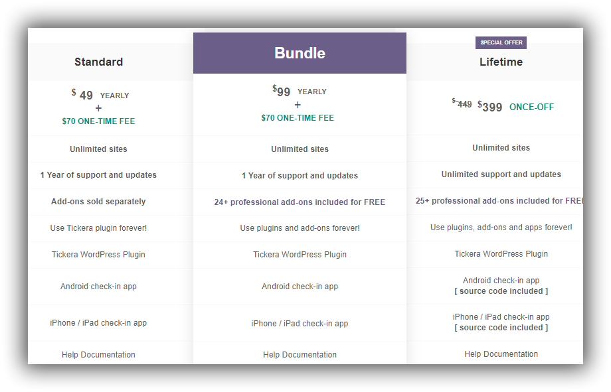Viewport: 611px width, 392px height.
Task: Click the $49 yearly Standard price
Action: click(x=100, y=95)
